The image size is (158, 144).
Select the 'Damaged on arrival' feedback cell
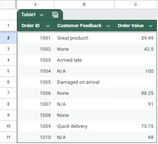click(84, 82)
